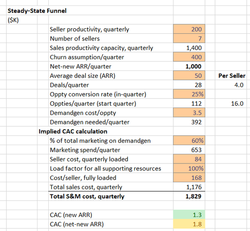Click the fully loaded cost value 168
This screenshot has width=250, height=231.
tap(189, 177)
